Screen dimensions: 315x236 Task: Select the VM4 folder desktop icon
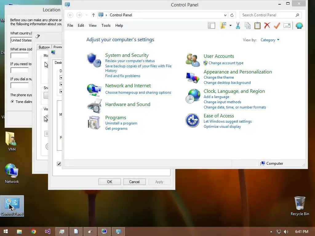(12, 141)
